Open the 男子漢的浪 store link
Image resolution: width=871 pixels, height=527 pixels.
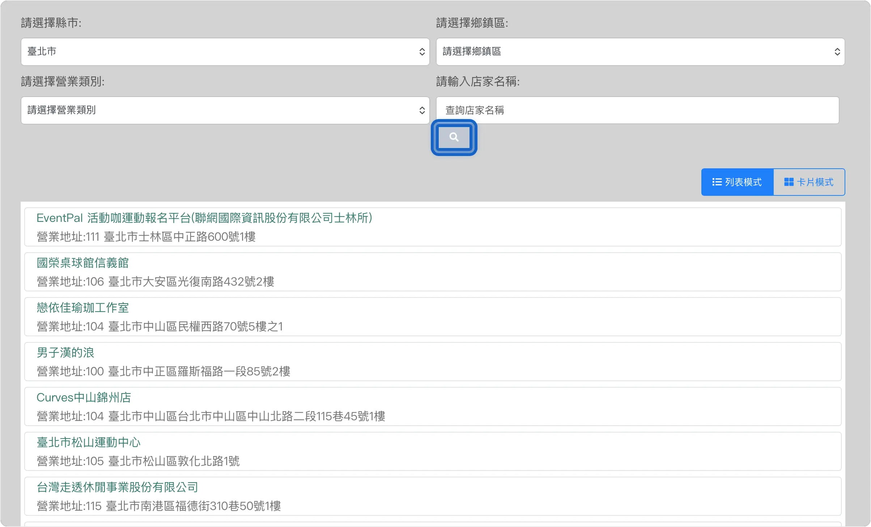click(x=65, y=353)
